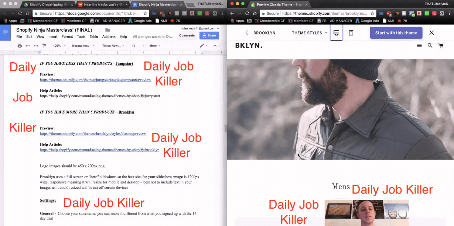454x226 pixels.
Task: Close the Shopify theme preview bar
Action: [x=431, y=33]
